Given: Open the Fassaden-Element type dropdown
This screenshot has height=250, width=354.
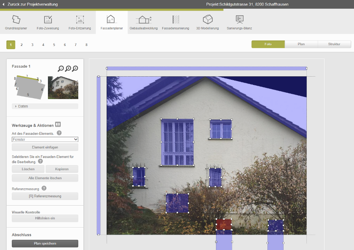Looking at the screenshot, I should coord(45,139).
